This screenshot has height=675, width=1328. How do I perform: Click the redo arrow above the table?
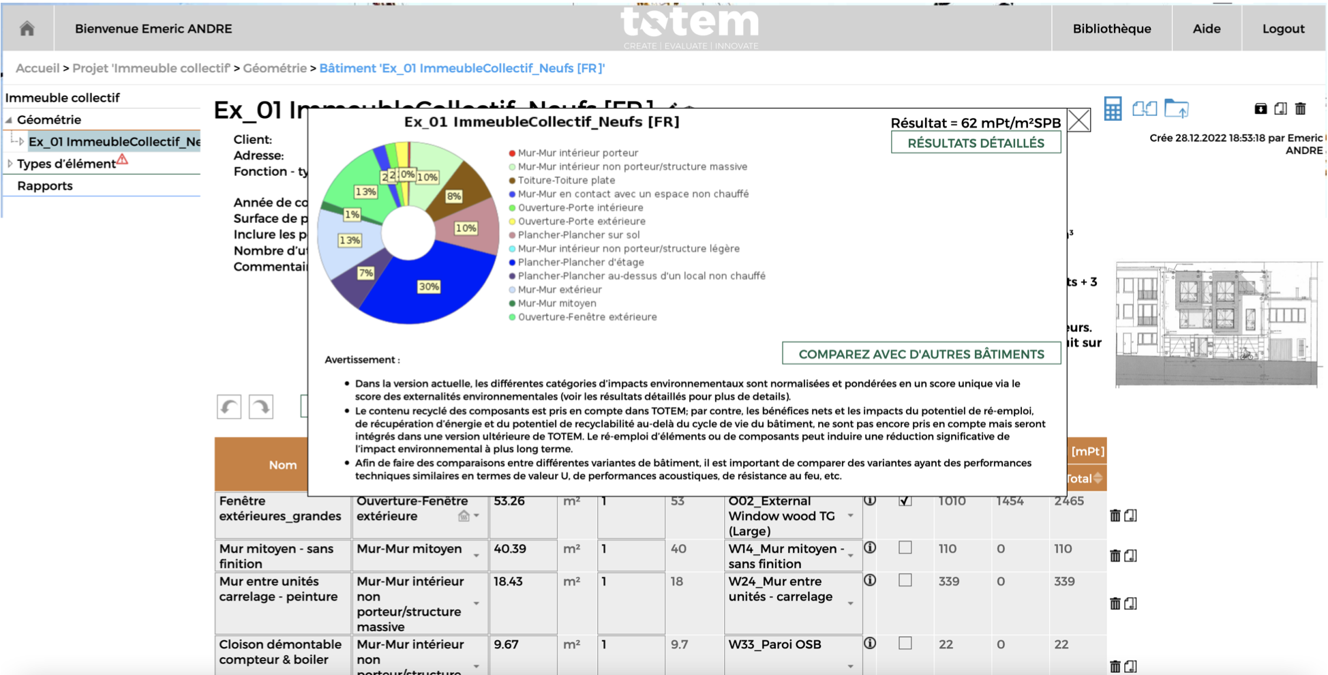(x=261, y=407)
